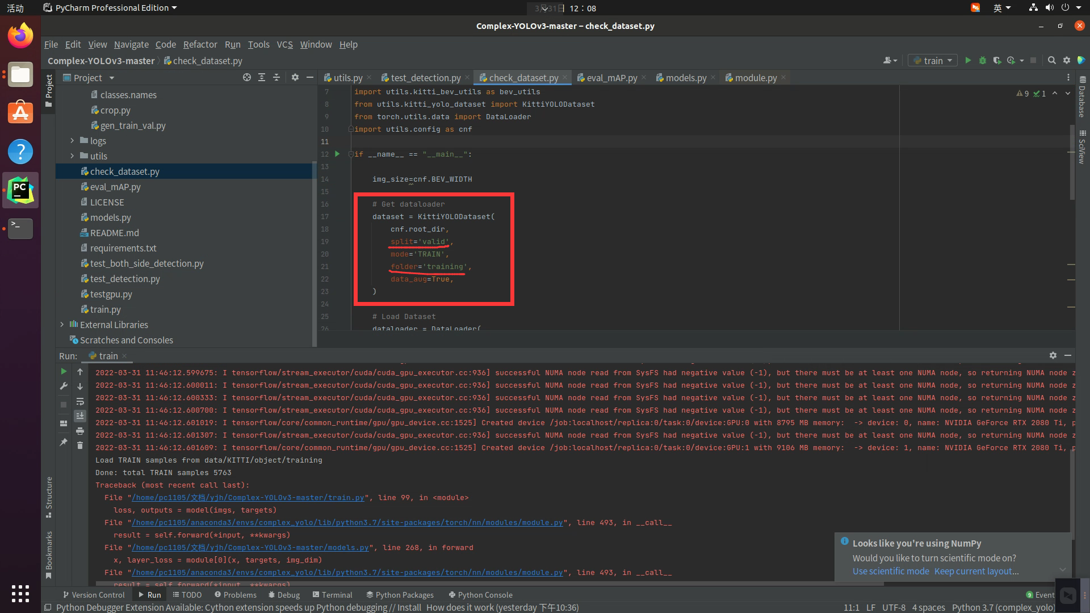
Task: Toggle scroll to end in Run console
Action: [80, 416]
